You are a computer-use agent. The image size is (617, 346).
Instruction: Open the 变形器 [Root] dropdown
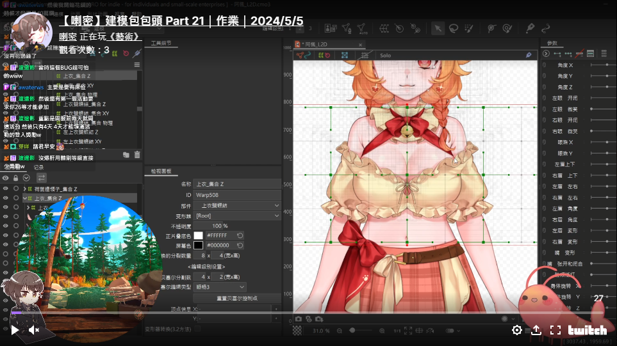(x=237, y=216)
